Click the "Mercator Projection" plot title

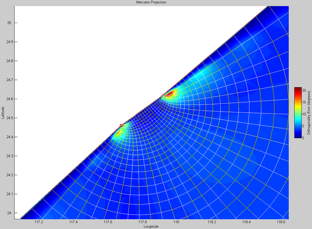point(151,2)
